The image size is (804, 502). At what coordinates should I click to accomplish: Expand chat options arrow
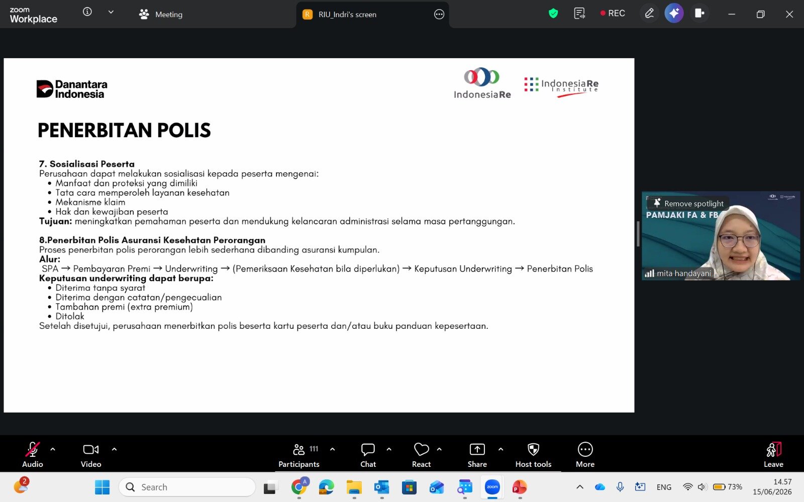(389, 449)
